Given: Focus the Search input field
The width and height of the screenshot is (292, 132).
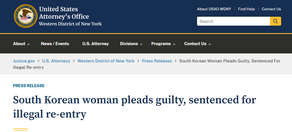Looking at the screenshot, I should pyautogui.click(x=234, y=21).
